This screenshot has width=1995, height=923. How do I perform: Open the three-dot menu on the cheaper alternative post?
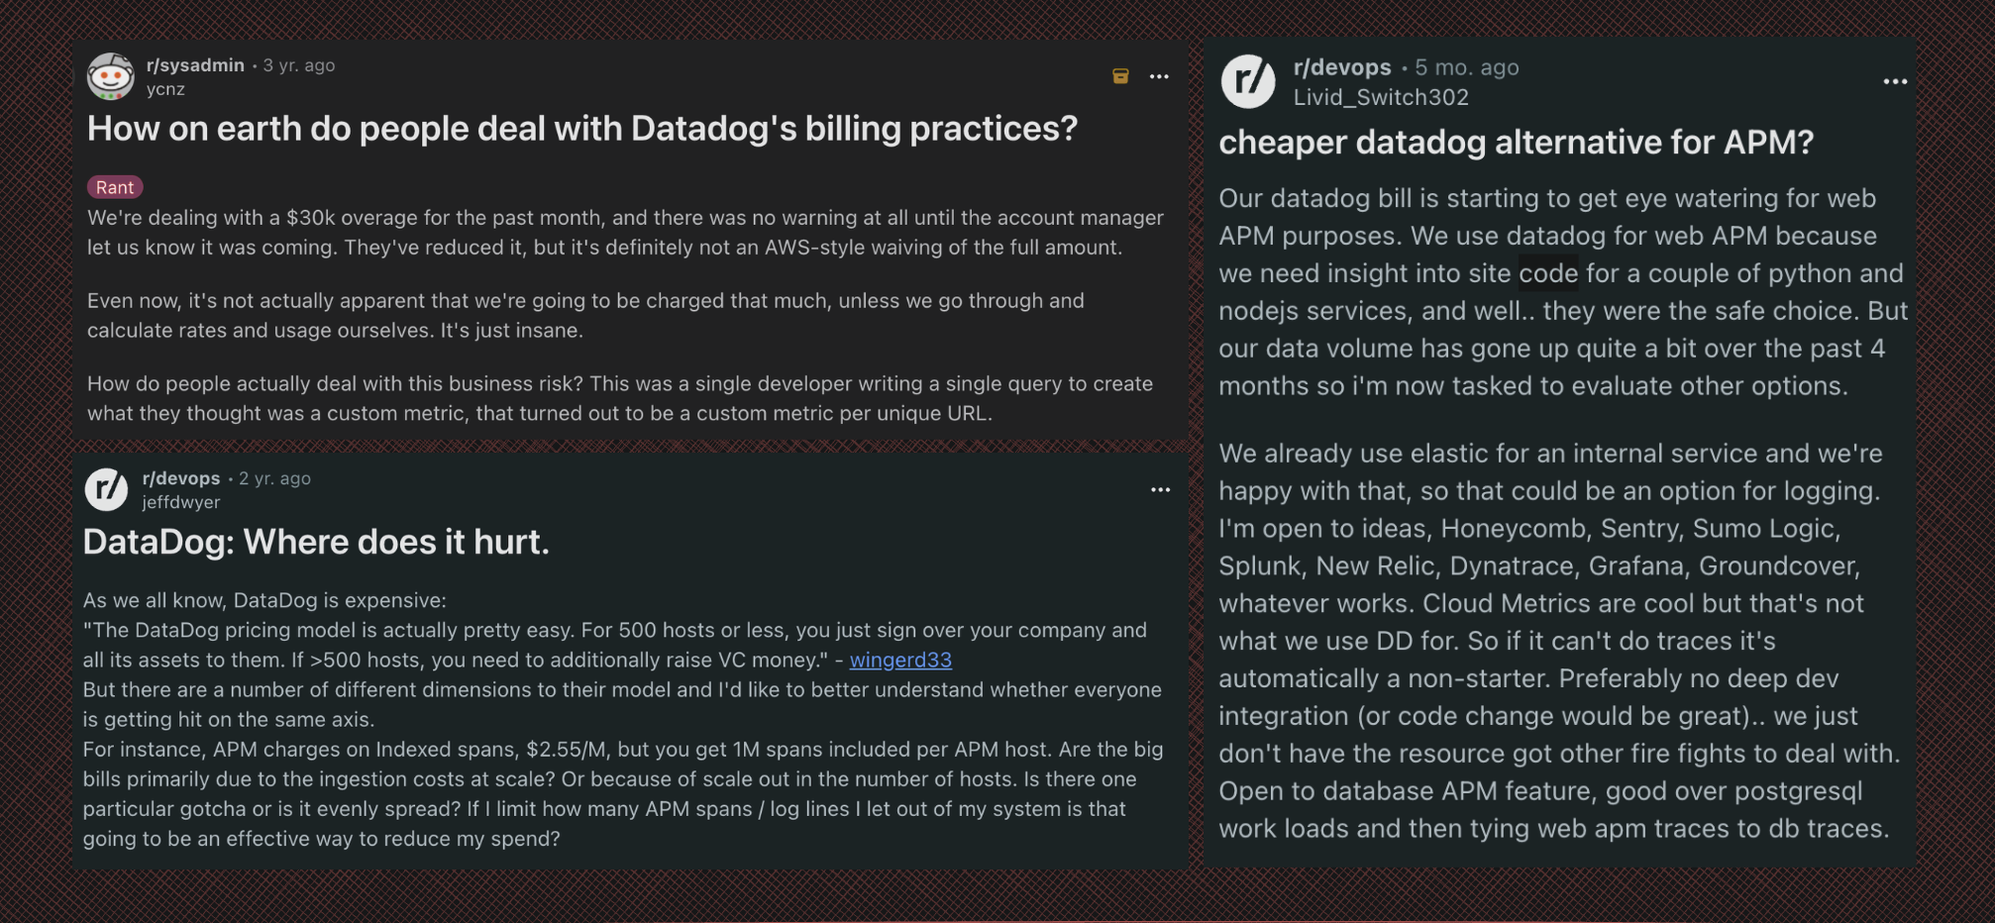pyautogui.click(x=1894, y=81)
